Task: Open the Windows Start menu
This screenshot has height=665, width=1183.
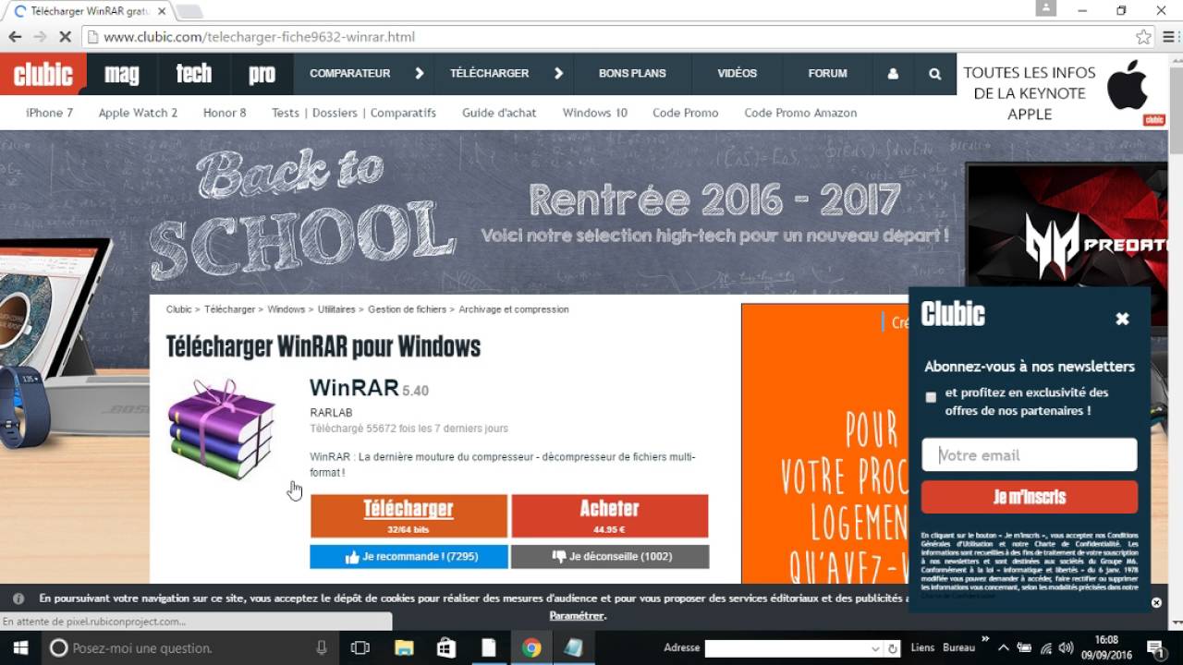Action: point(20,647)
